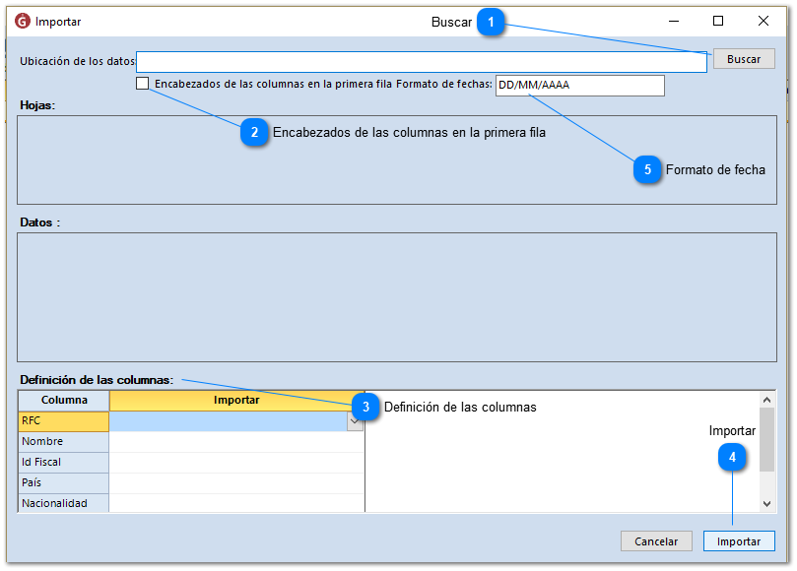Image resolution: width=797 pixels, height=571 pixels.
Task: Click inside the Datos preview area
Action: click(x=396, y=296)
